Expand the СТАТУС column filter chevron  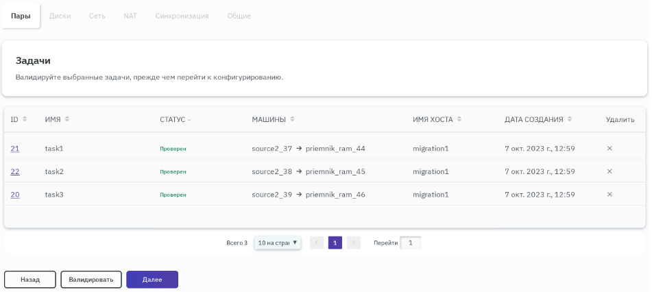tap(189, 120)
